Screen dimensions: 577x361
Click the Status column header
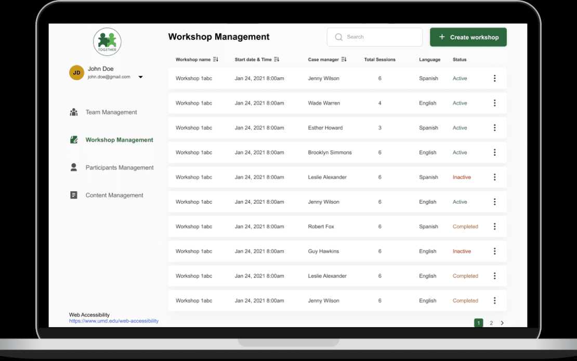460,60
